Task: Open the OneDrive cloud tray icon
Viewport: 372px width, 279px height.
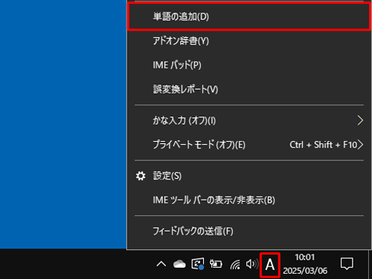Action: click(x=179, y=264)
